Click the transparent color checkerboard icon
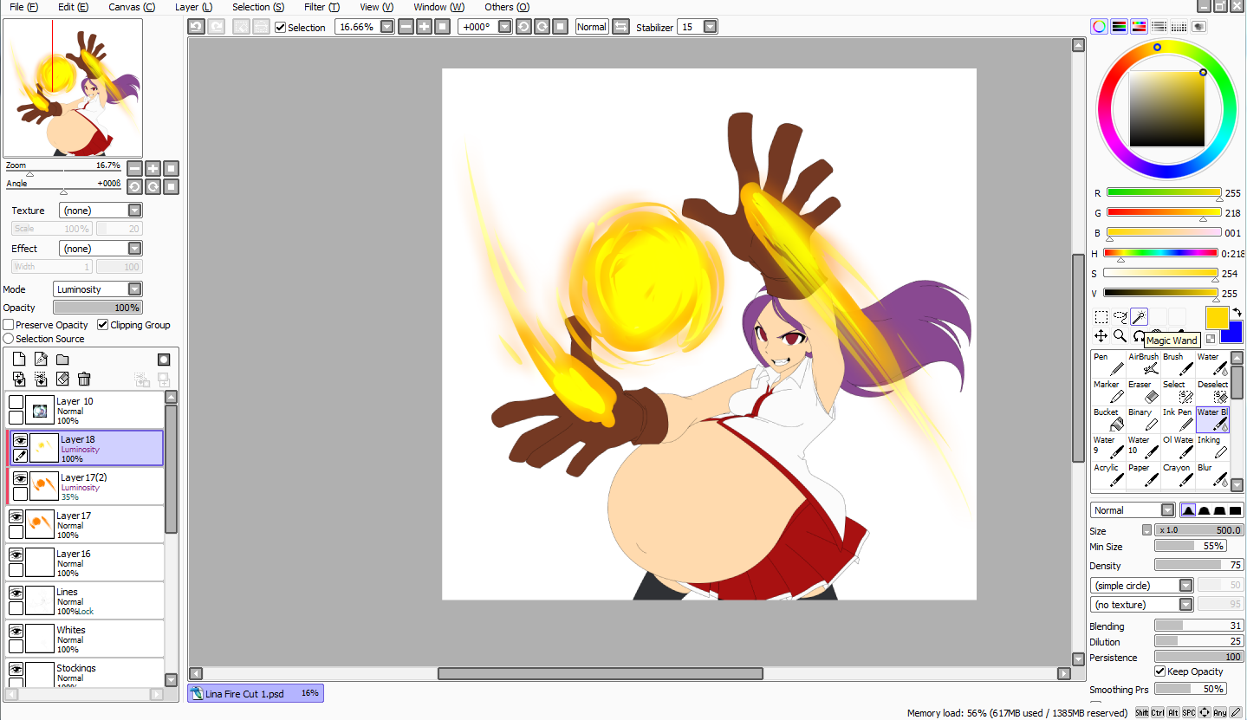 click(x=1211, y=339)
